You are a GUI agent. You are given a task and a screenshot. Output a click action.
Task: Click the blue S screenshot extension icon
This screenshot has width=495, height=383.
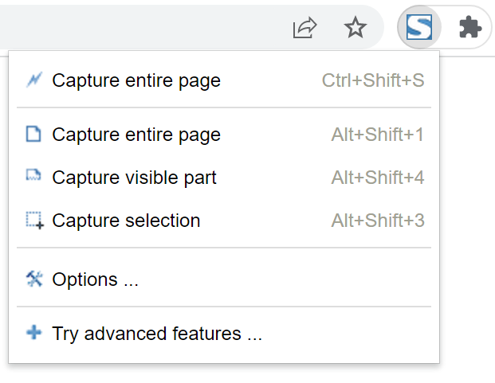pos(419,29)
